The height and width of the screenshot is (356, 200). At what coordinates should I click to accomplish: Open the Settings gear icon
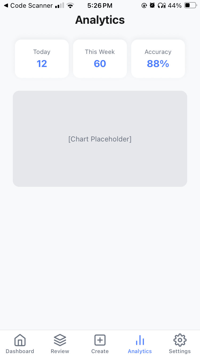tap(180, 340)
